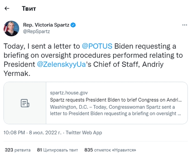Image resolution: width=192 pixels, height=156 pixels.
Task: Click the @RepSpartz handle
Action: pos(36,32)
